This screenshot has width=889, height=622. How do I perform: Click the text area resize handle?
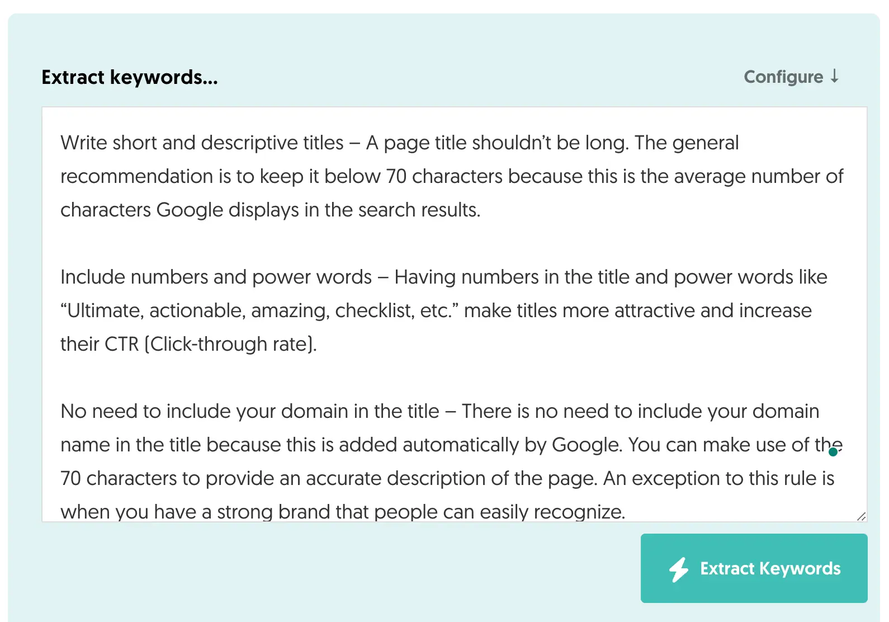point(861,516)
